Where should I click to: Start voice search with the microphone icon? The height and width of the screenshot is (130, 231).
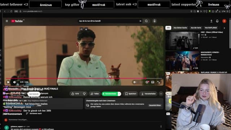point(154,21)
